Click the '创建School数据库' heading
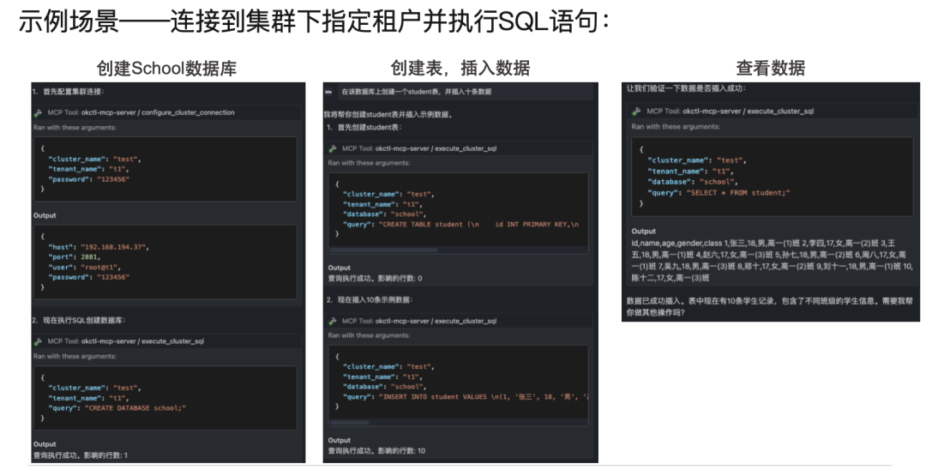Viewport: 926px width, 470px height. (x=166, y=68)
